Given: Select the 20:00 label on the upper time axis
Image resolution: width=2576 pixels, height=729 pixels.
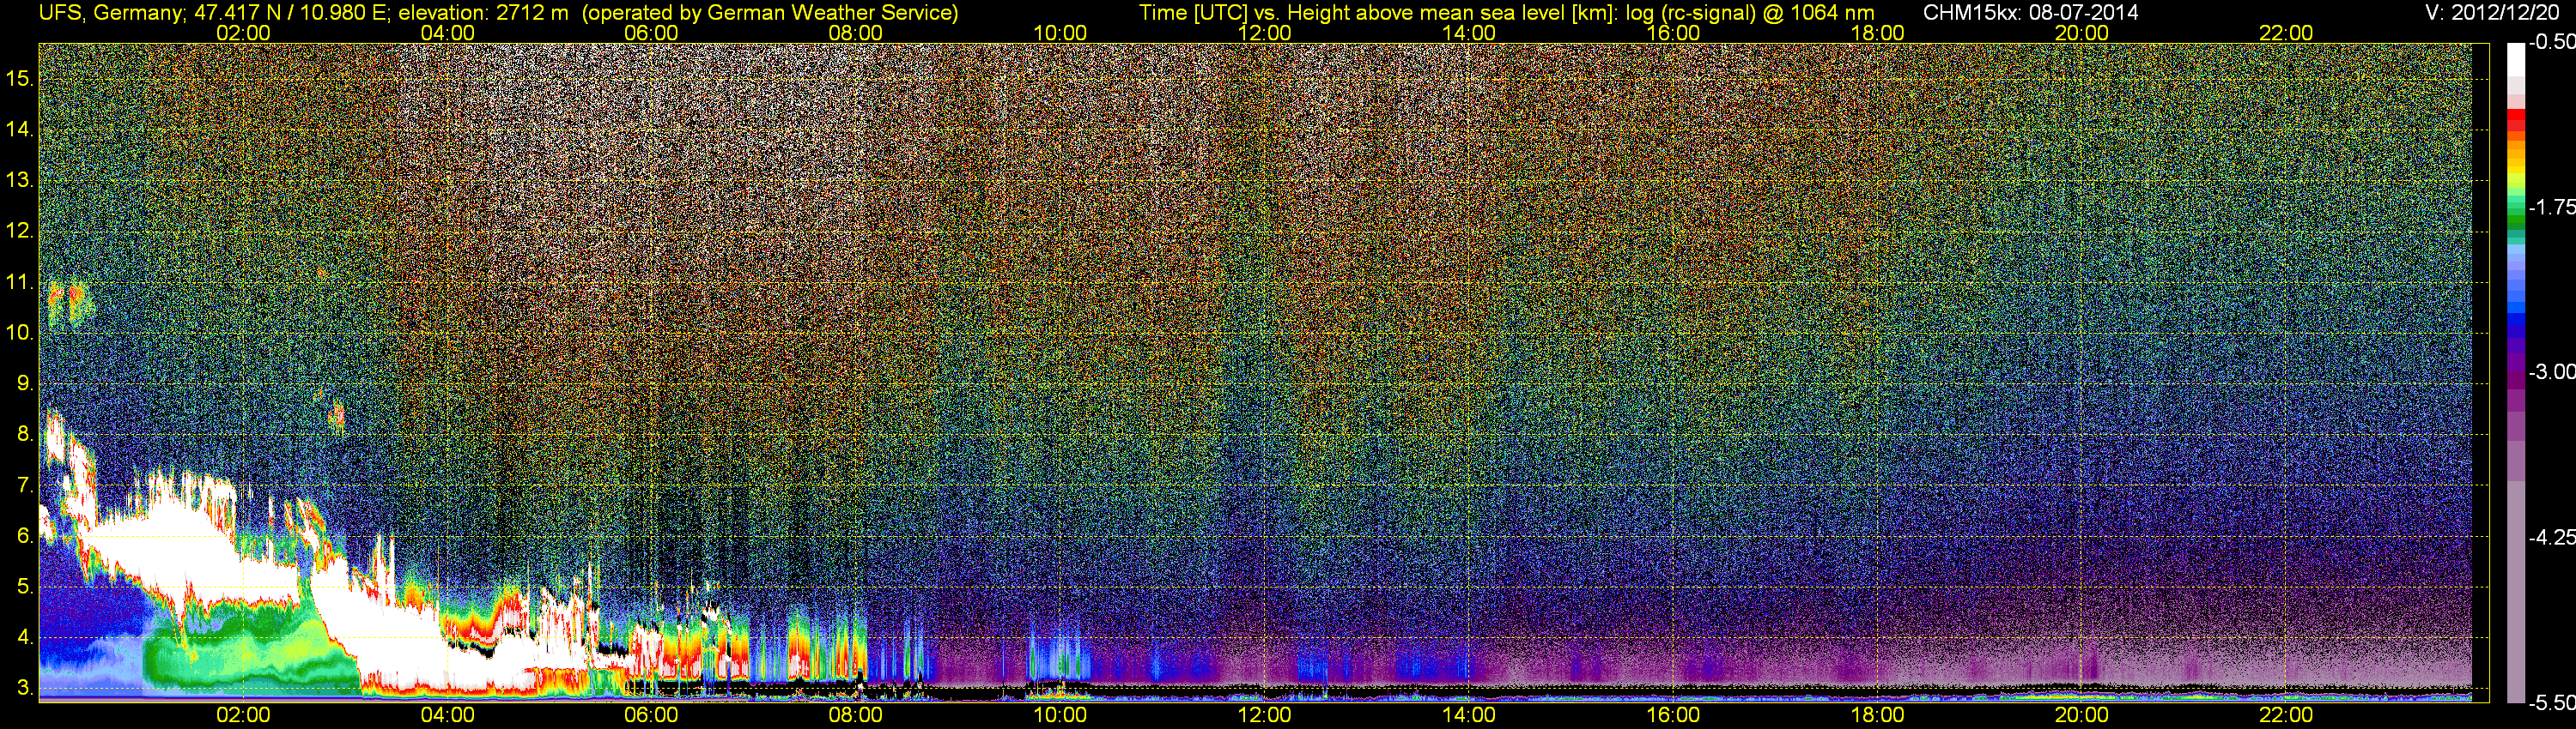Looking at the screenshot, I should (2081, 33).
